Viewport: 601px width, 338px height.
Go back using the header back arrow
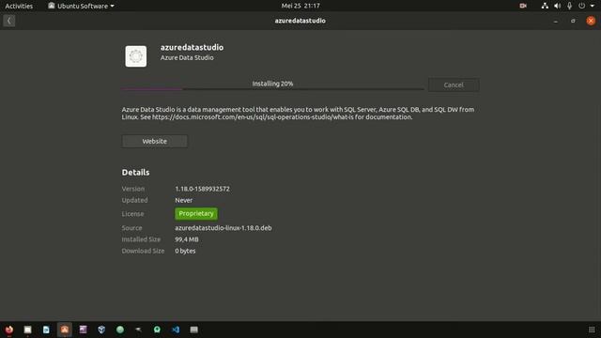click(9, 21)
